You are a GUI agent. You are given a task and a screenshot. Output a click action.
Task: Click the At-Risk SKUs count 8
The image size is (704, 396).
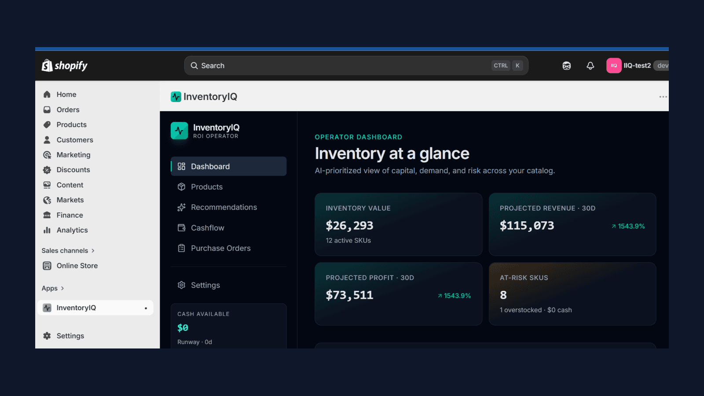(x=503, y=295)
